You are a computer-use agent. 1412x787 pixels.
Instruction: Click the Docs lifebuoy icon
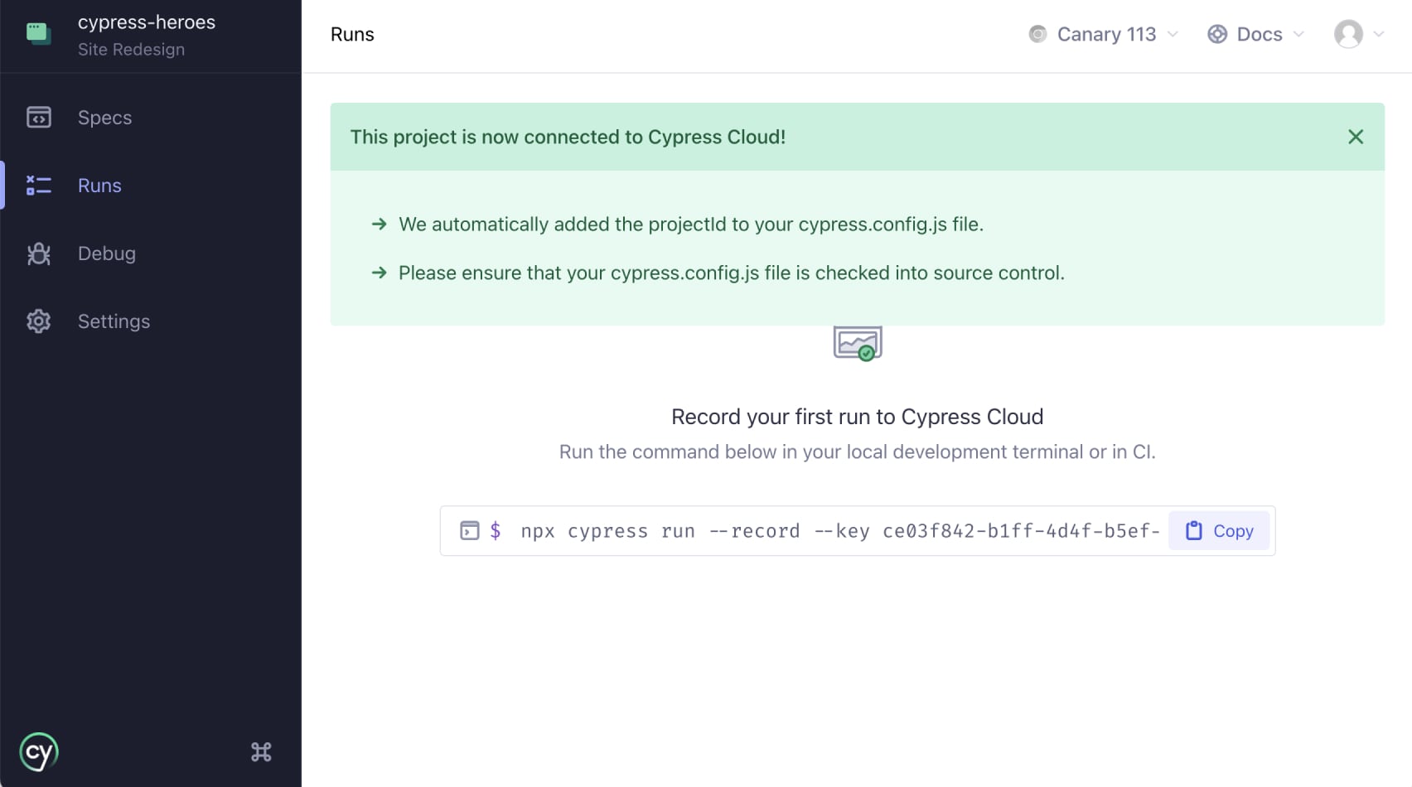tap(1217, 34)
